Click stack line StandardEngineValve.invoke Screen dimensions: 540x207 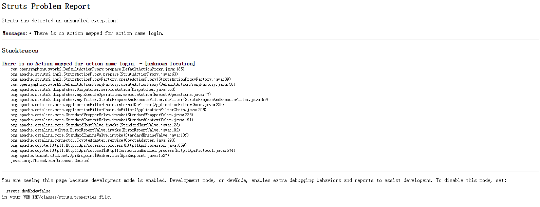click(99, 135)
